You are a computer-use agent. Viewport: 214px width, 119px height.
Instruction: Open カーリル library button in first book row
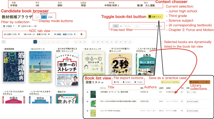tap(192, 92)
